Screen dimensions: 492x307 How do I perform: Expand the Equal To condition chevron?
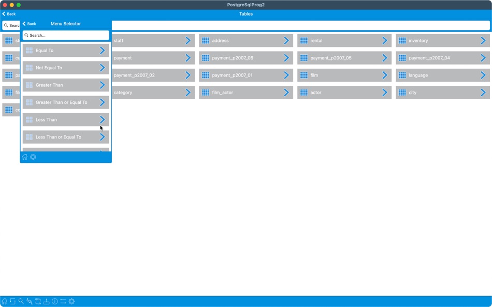102,50
